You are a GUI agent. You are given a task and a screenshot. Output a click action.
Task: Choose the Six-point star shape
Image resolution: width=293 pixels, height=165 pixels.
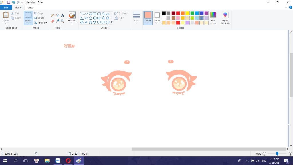tap(94, 22)
